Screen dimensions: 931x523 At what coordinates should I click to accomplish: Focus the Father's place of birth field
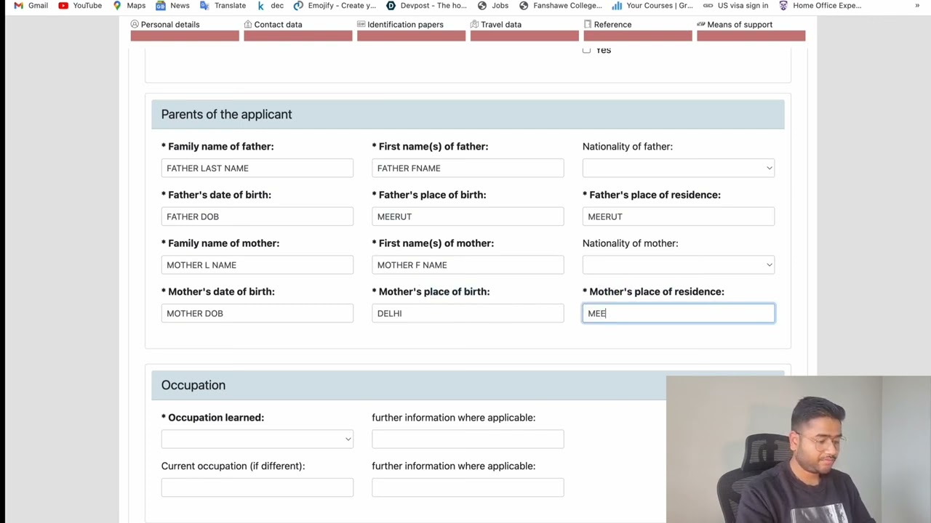pyautogui.click(x=468, y=216)
